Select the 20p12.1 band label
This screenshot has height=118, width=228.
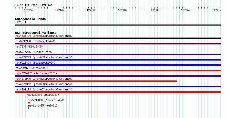pos(21,22)
